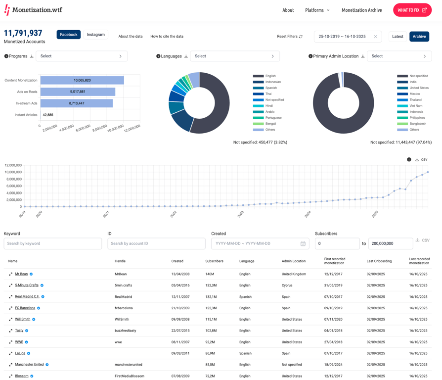Click the expand arrows icon on Mr Bean's row
This screenshot has width=442, height=380.
click(10, 274)
